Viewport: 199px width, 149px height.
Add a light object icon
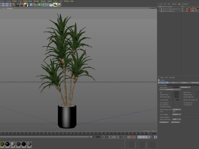tap(59, 5)
